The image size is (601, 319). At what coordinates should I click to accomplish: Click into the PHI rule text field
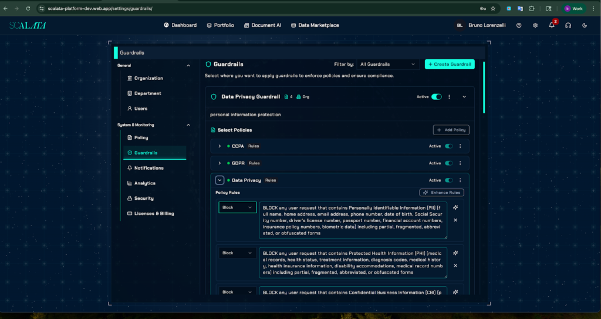pyautogui.click(x=352, y=262)
